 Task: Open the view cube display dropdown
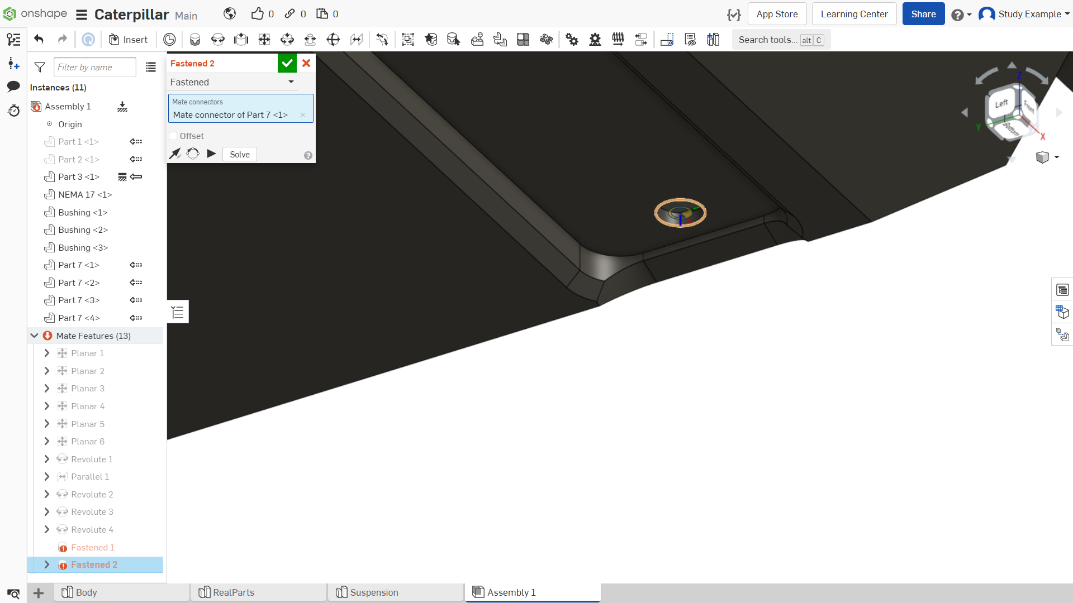click(1048, 157)
